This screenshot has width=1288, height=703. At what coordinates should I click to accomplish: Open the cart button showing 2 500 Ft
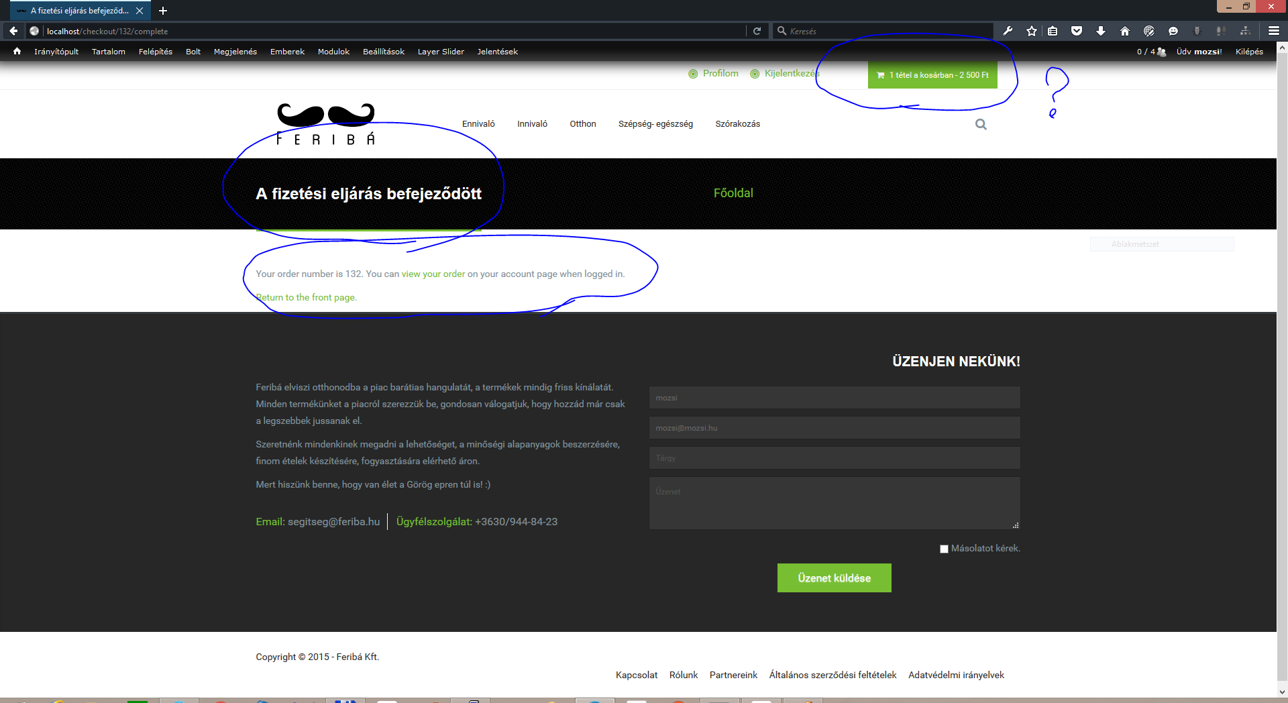click(932, 75)
